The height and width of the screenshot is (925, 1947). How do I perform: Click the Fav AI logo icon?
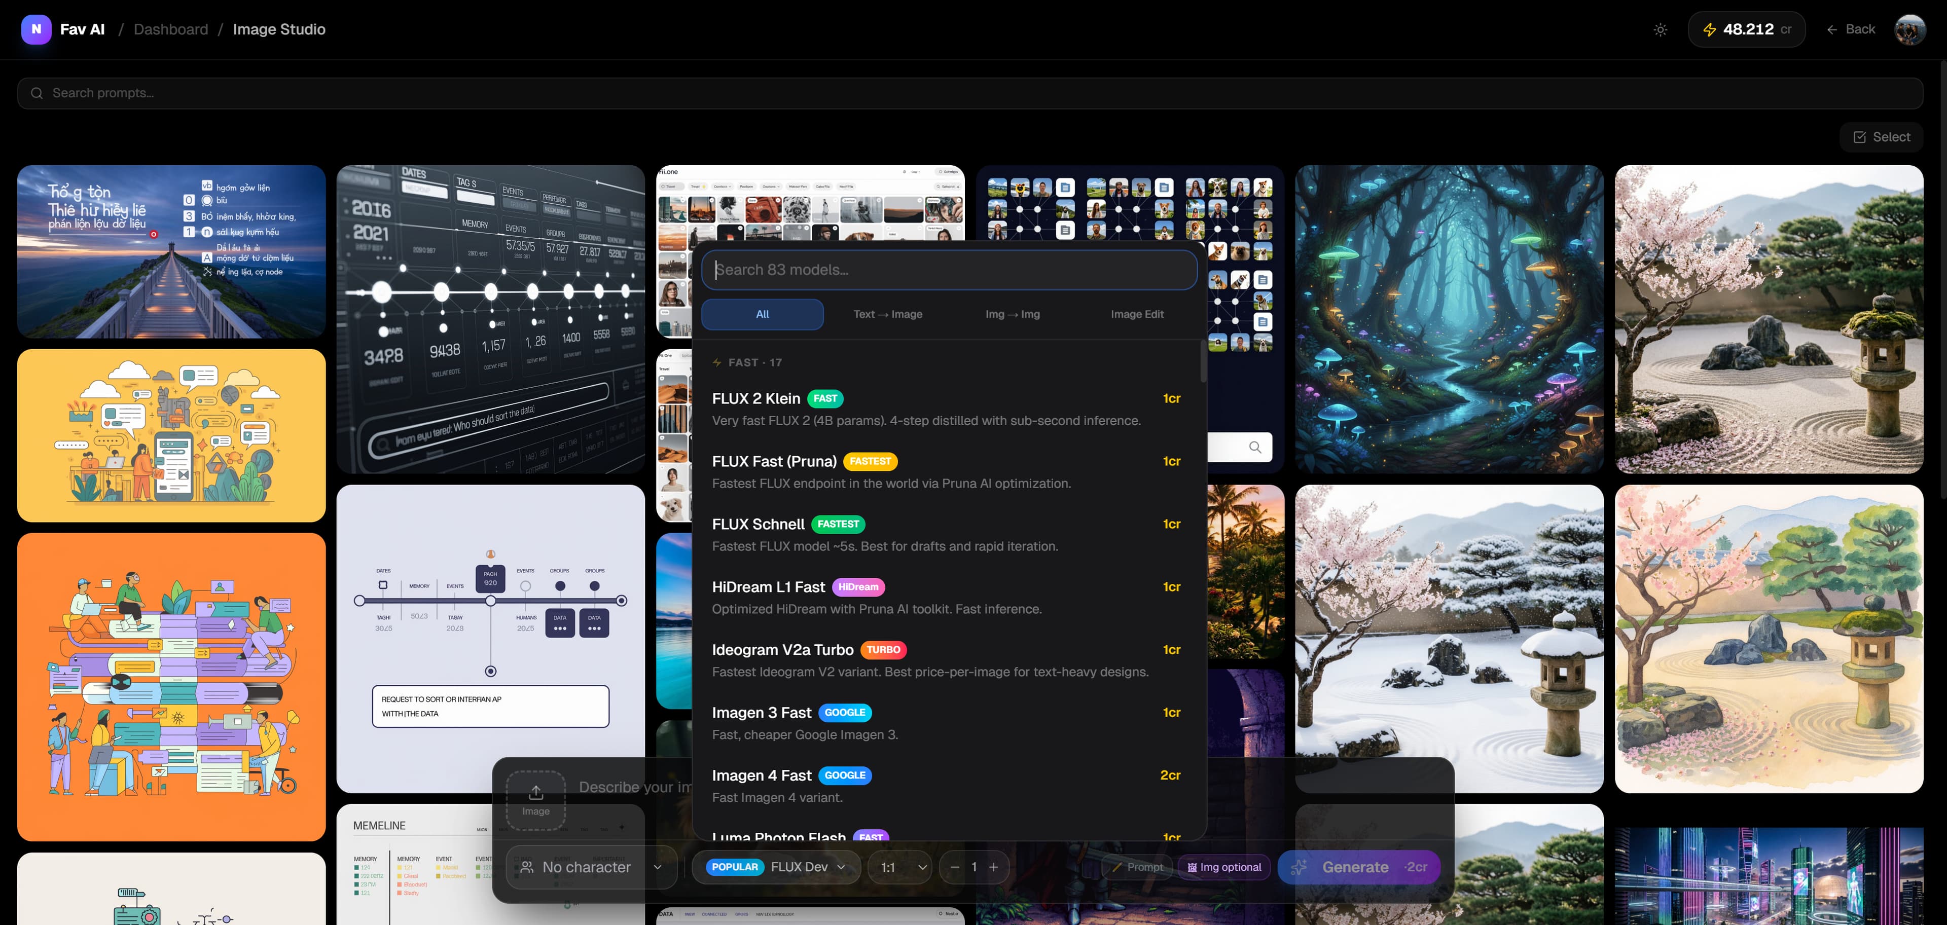37,29
